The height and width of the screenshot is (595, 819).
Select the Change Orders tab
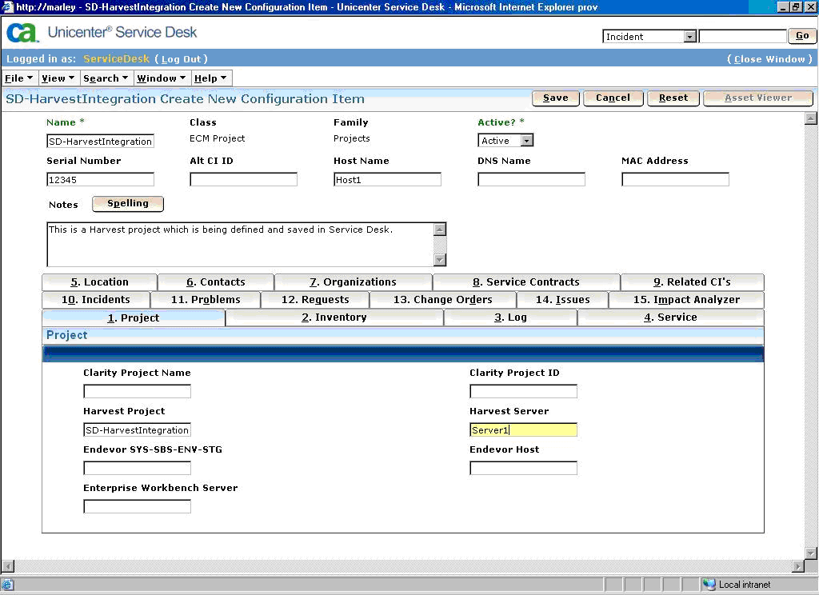(x=442, y=300)
